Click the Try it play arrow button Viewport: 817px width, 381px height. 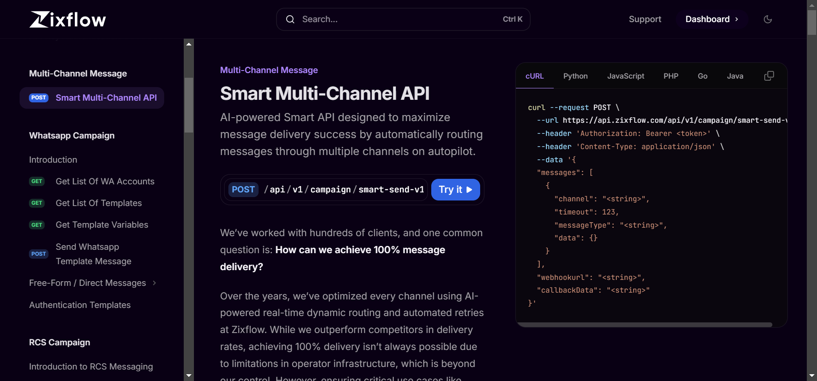(x=455, y=189)
